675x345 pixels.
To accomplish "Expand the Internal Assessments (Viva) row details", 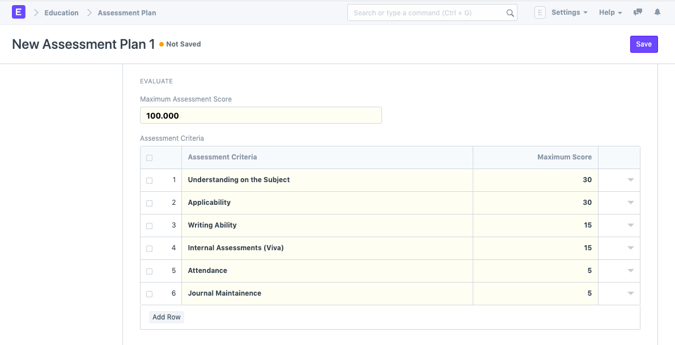I will click(x=630, y=248).
